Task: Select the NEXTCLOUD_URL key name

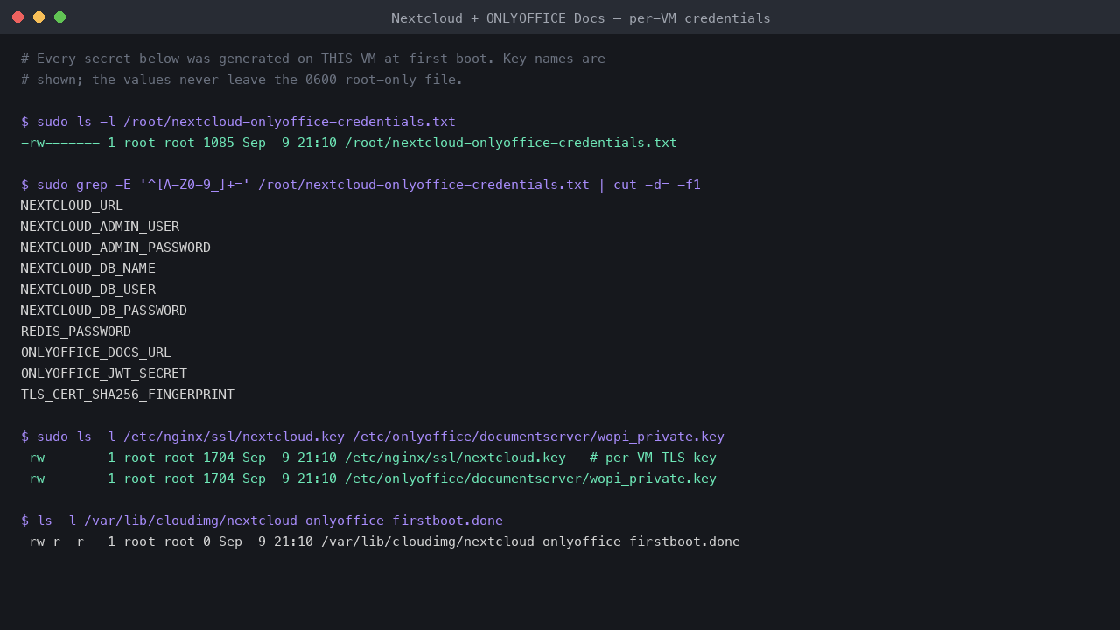Action: (x=72, y=206)
